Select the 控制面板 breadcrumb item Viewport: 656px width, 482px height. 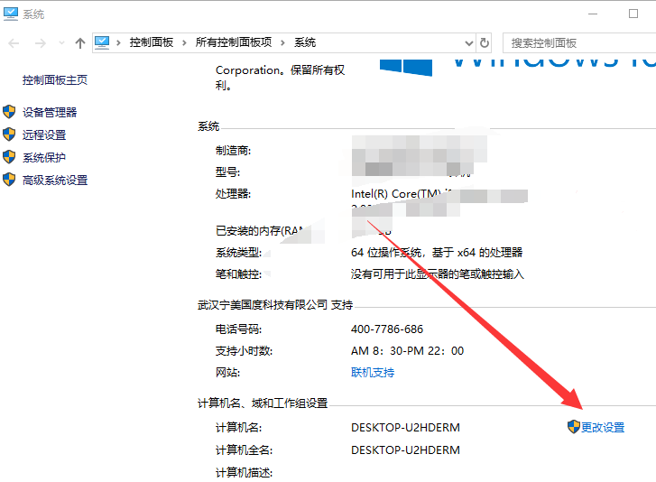pyautogui.click(x=151, y=42)
